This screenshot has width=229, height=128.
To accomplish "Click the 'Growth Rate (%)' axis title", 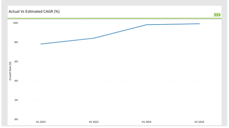I will [x=10, y=71].
